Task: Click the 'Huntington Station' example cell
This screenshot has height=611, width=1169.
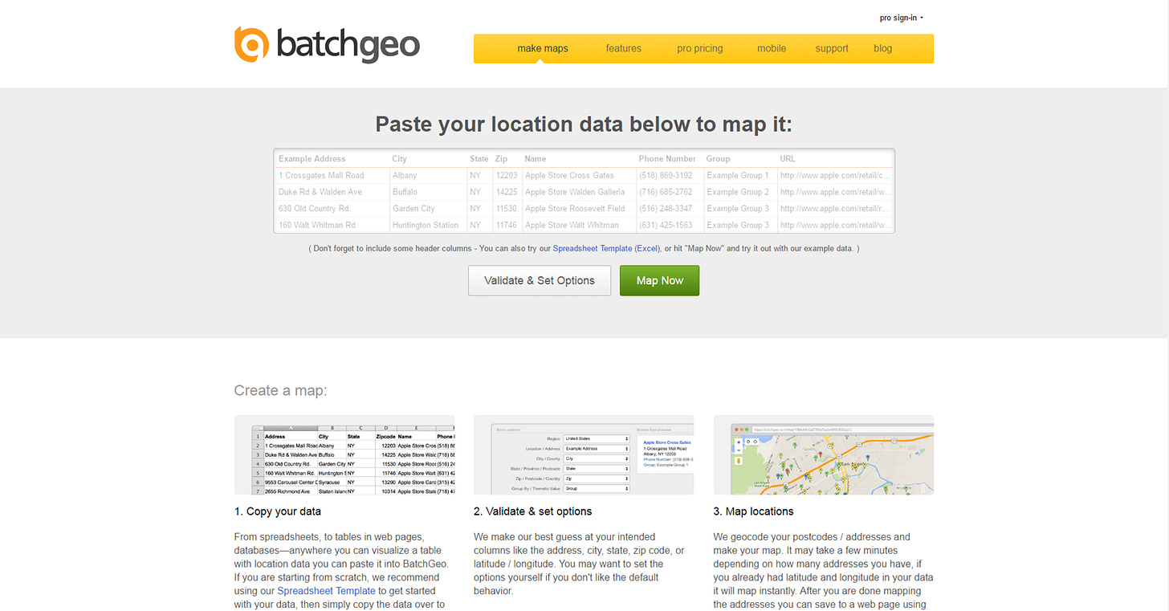Action: (x=426, y=225)
